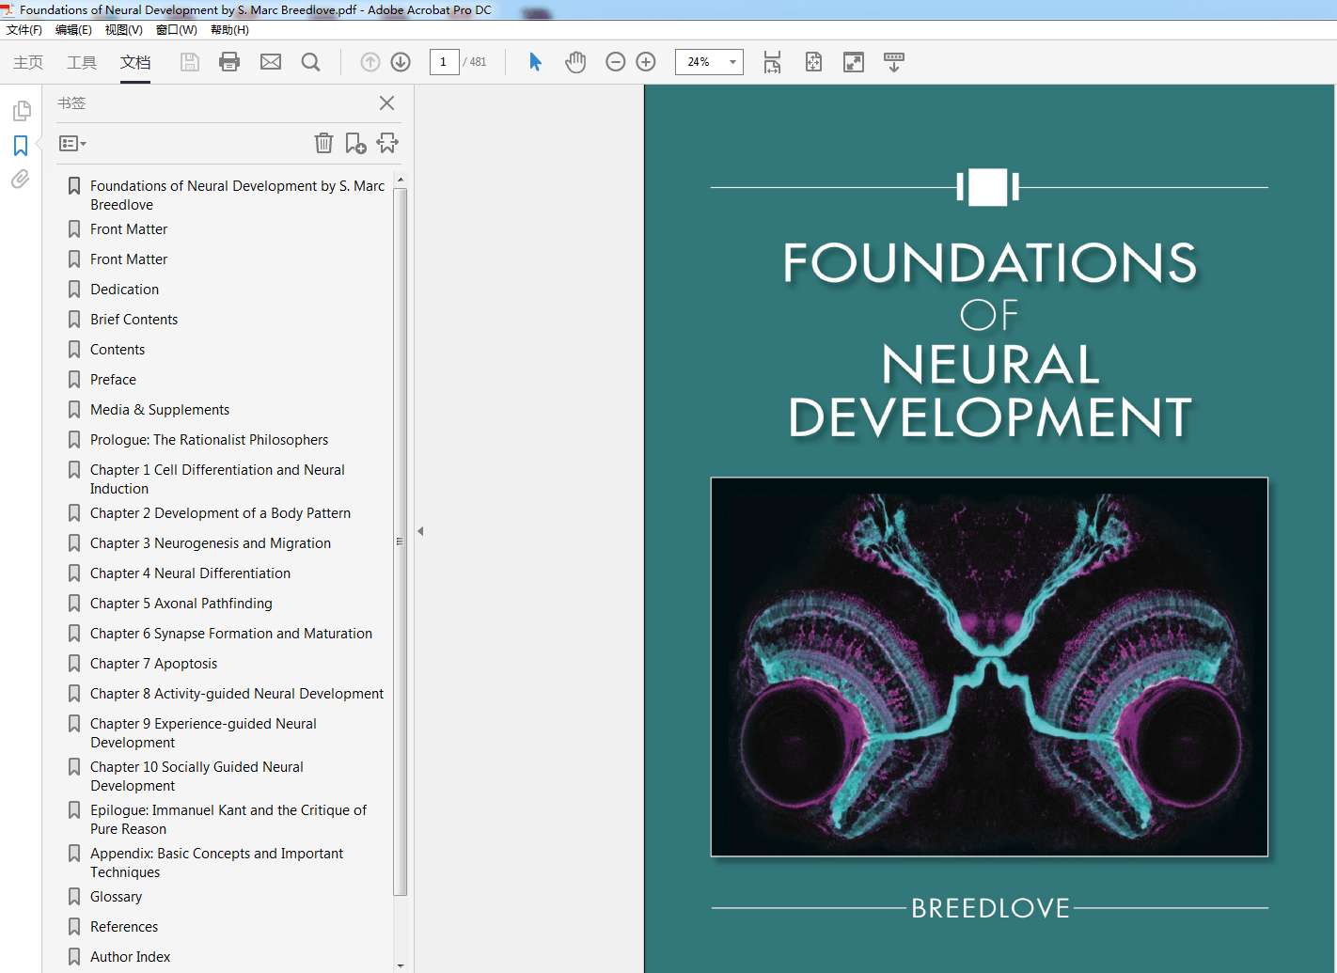Click the email attachment icon
This screenshot has height=973, width=1337.
pyautogui.click(x=271, y=61)
